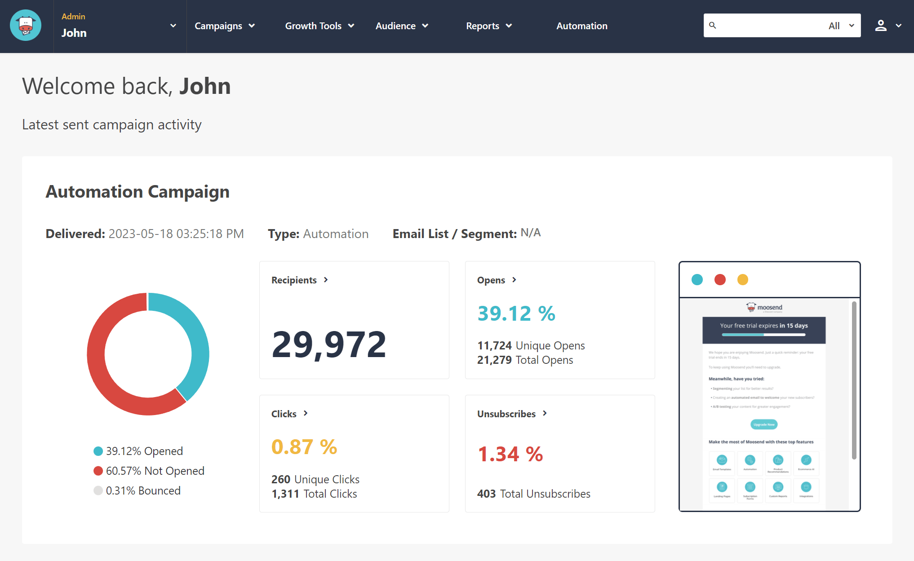914x561 pixels.
Task: Expand the Audience menu
Action: pyautogui.click(x=402, y=26)
